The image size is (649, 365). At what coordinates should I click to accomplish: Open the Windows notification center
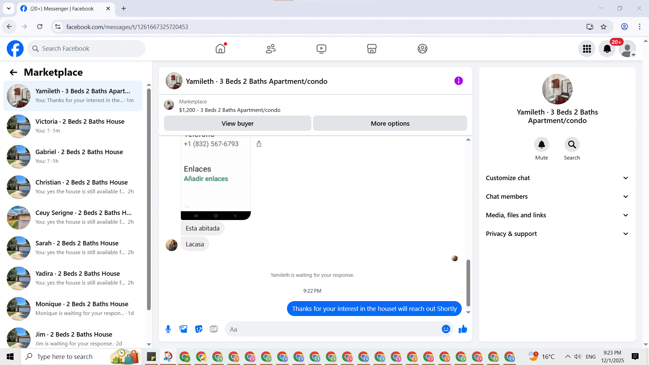635,357
